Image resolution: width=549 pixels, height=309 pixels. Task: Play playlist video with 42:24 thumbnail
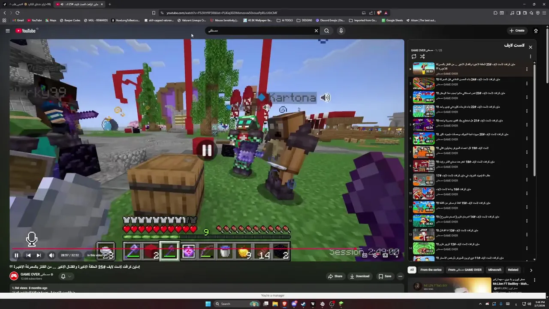tap(424, 124)
